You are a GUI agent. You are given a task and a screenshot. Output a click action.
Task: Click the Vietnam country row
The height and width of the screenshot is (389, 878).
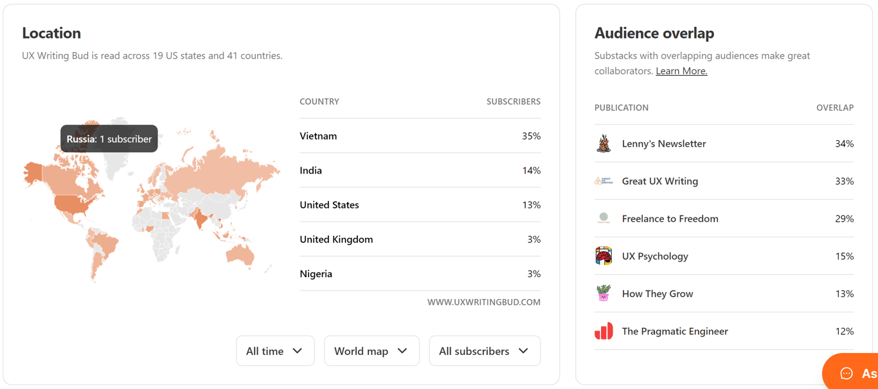point(420,136)
